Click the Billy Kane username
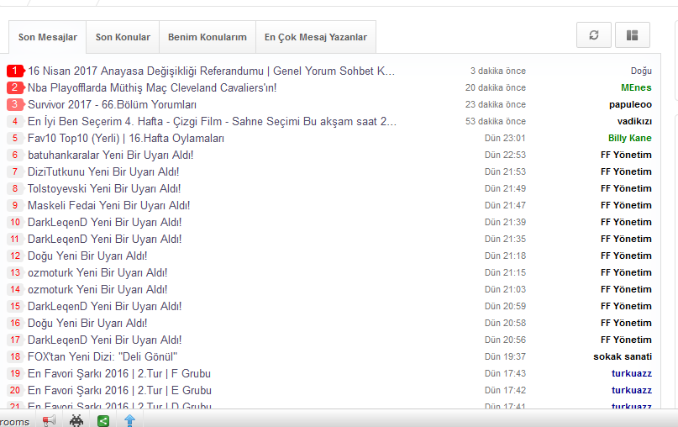Viewport: 678px width, 427px height. (x=629, y=138)
